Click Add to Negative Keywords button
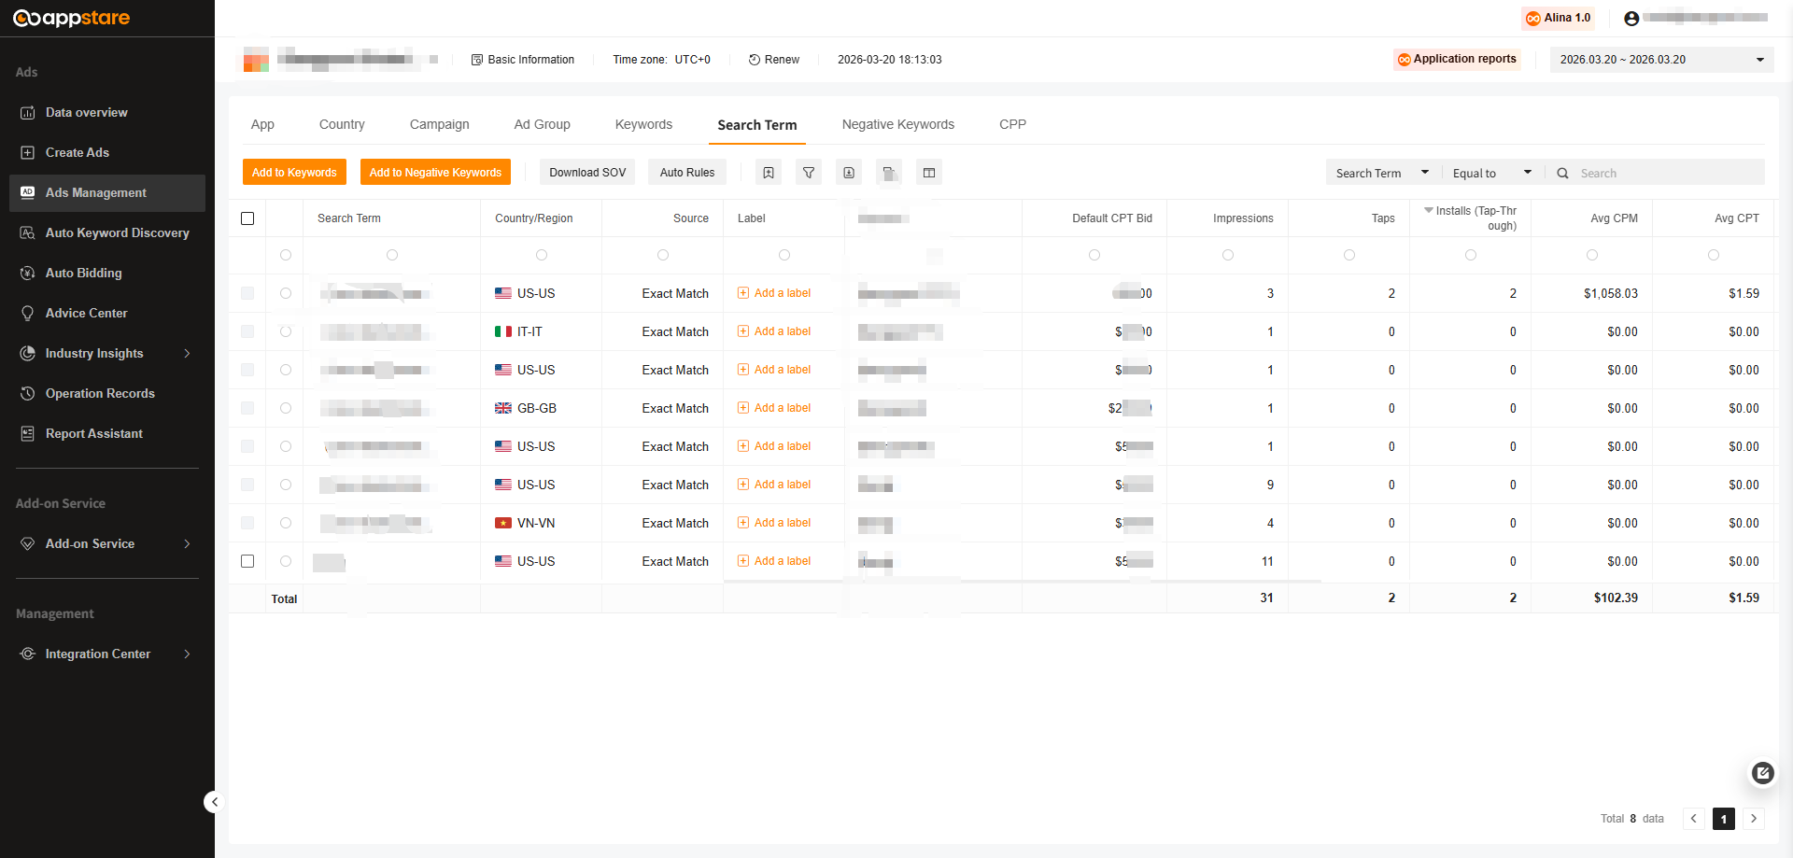1793x858 pixels. click(435, 173)
